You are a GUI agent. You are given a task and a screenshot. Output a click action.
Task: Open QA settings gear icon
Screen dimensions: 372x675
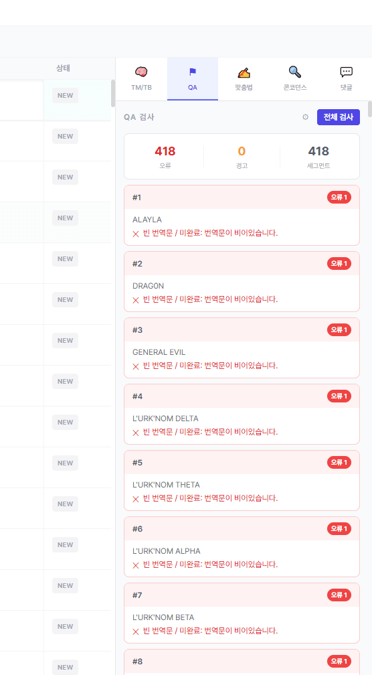pos(305,117)
